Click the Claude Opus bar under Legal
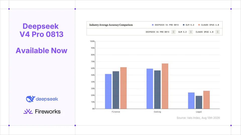The height and width of the screenshot is (135, 241). [x=206, y=100]
